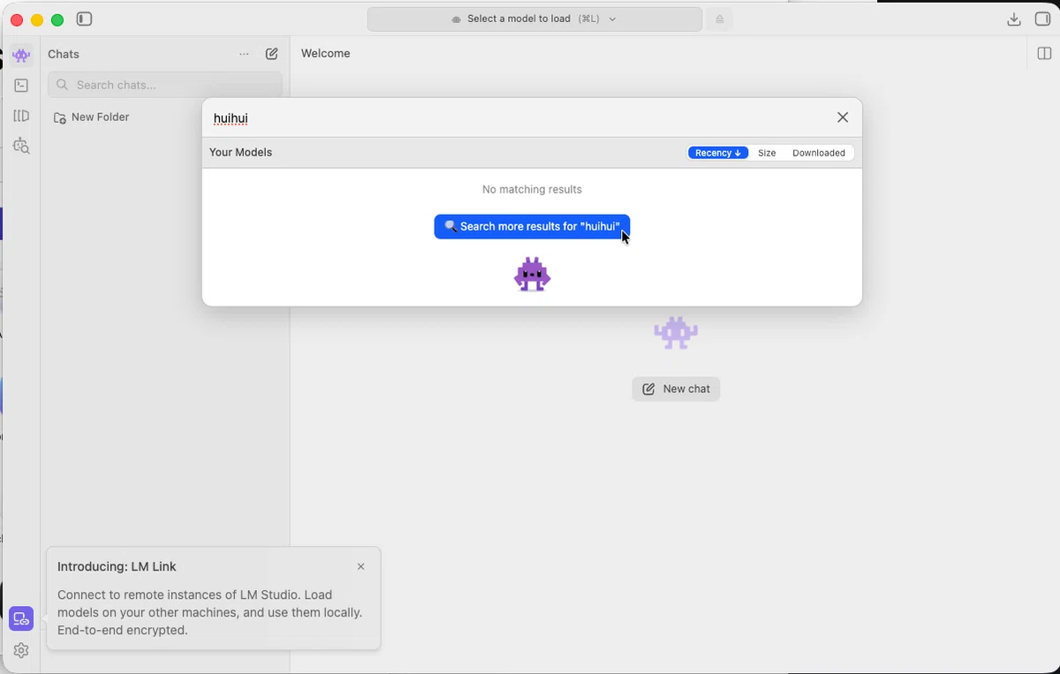
Task: Open the settings gear icon
Action: click(21, 650)
